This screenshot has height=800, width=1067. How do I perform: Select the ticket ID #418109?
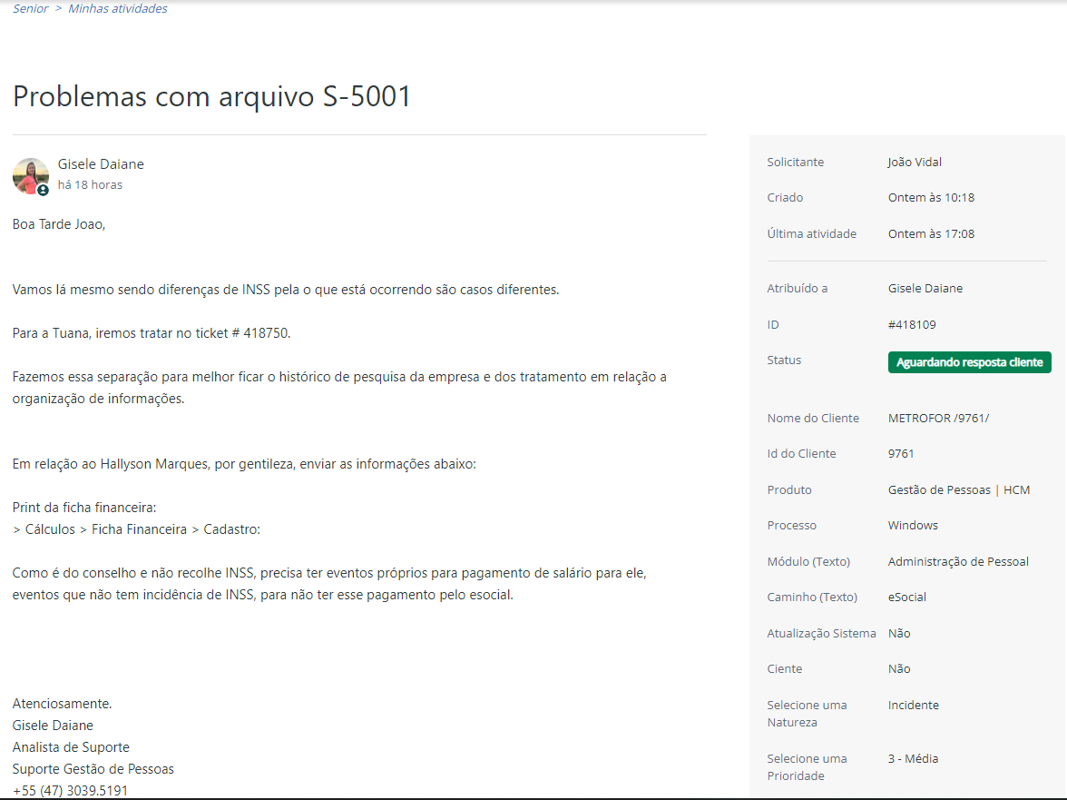click(x=912, y=325)
